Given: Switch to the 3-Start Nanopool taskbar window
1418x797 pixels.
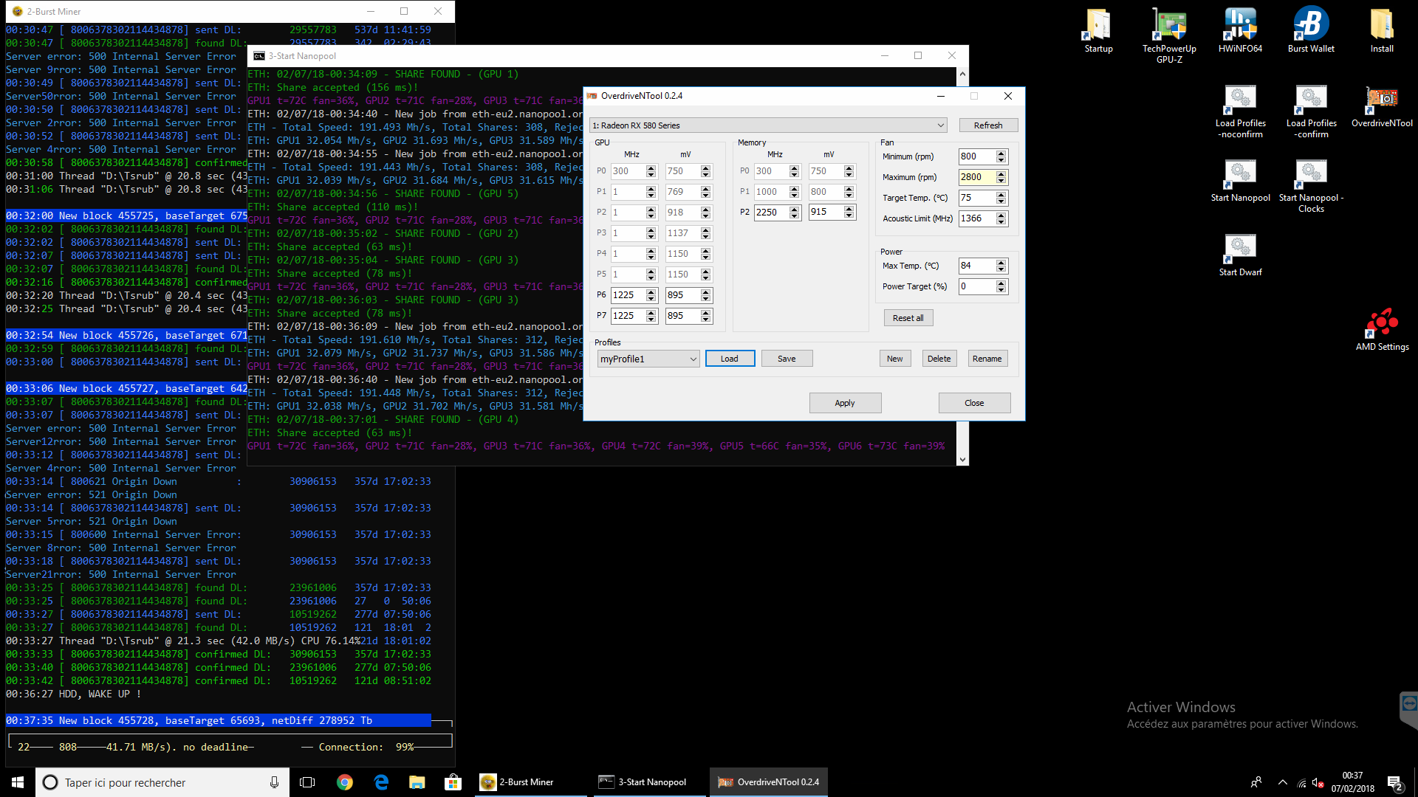Looking at the screenshot, I should click(650, 782).
